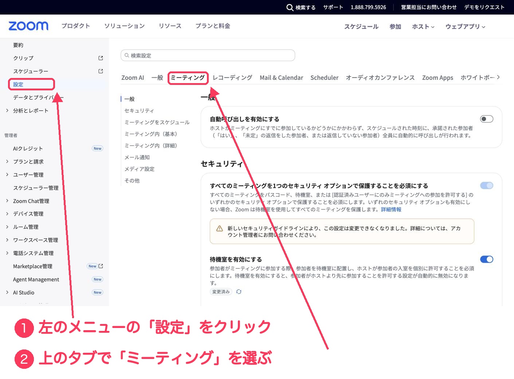This screenshot has height=379, width=514.
Task: Open the ホスト dropdown menu
Action: [x=423, y=27]
